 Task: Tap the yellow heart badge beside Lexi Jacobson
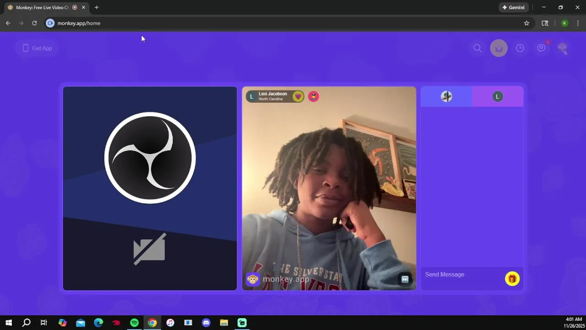(298, 96)
